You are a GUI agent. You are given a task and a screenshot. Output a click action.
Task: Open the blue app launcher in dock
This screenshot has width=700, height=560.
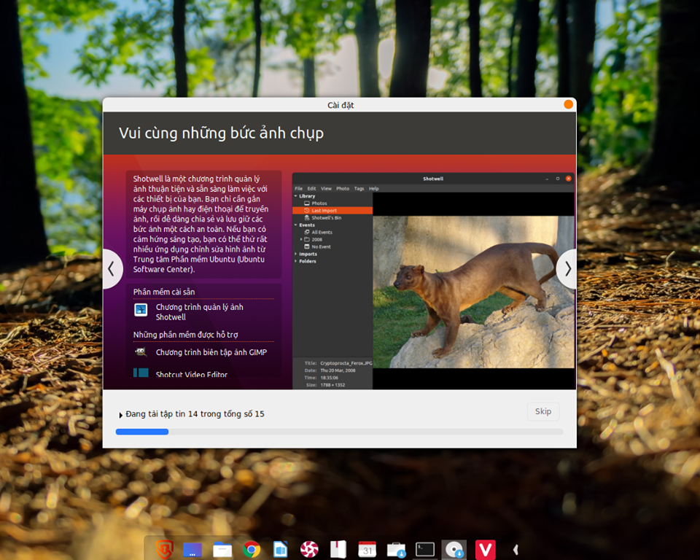[192, 549]
